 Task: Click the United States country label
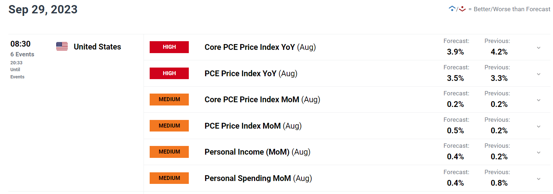[x=97, y=47]
